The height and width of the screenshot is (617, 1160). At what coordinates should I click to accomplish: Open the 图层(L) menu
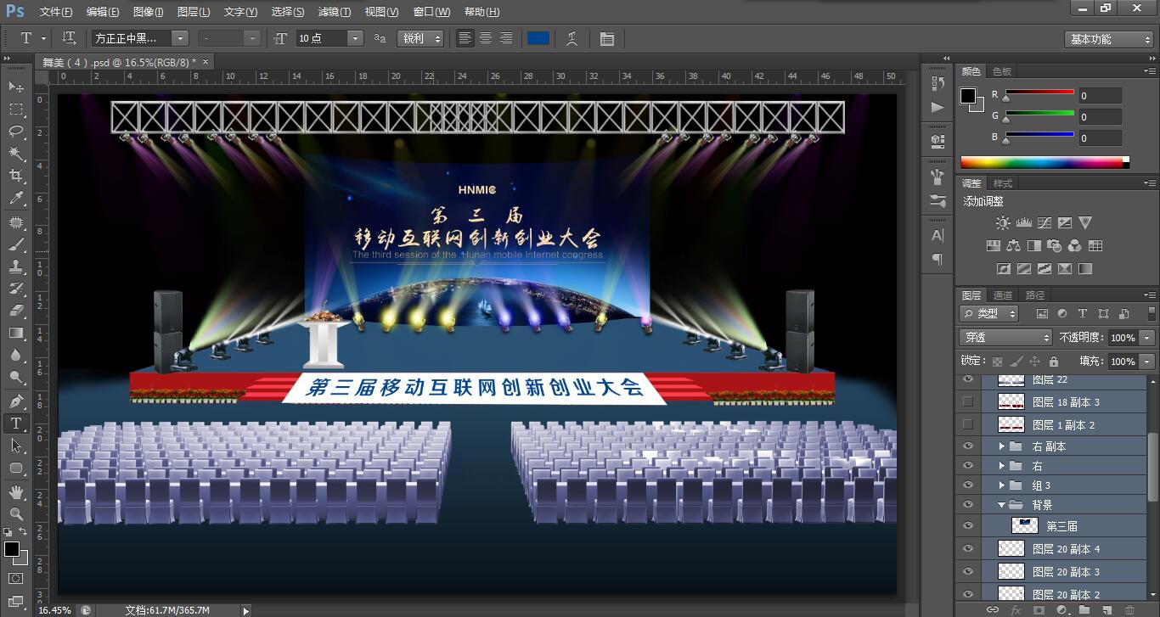194,12
